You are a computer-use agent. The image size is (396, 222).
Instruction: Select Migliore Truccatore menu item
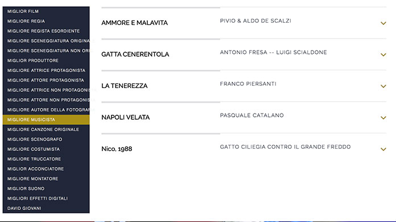[46, 159]
